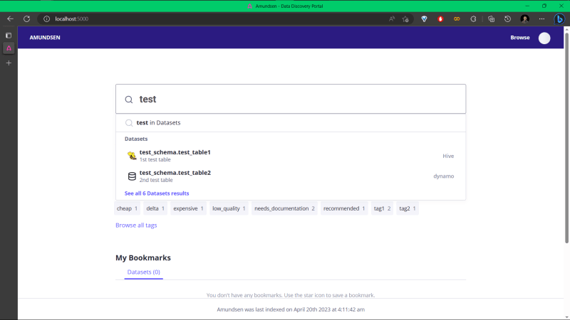570x320 pixels.
Task: Add page to favorites star icon
Action: tap(405, 19)
